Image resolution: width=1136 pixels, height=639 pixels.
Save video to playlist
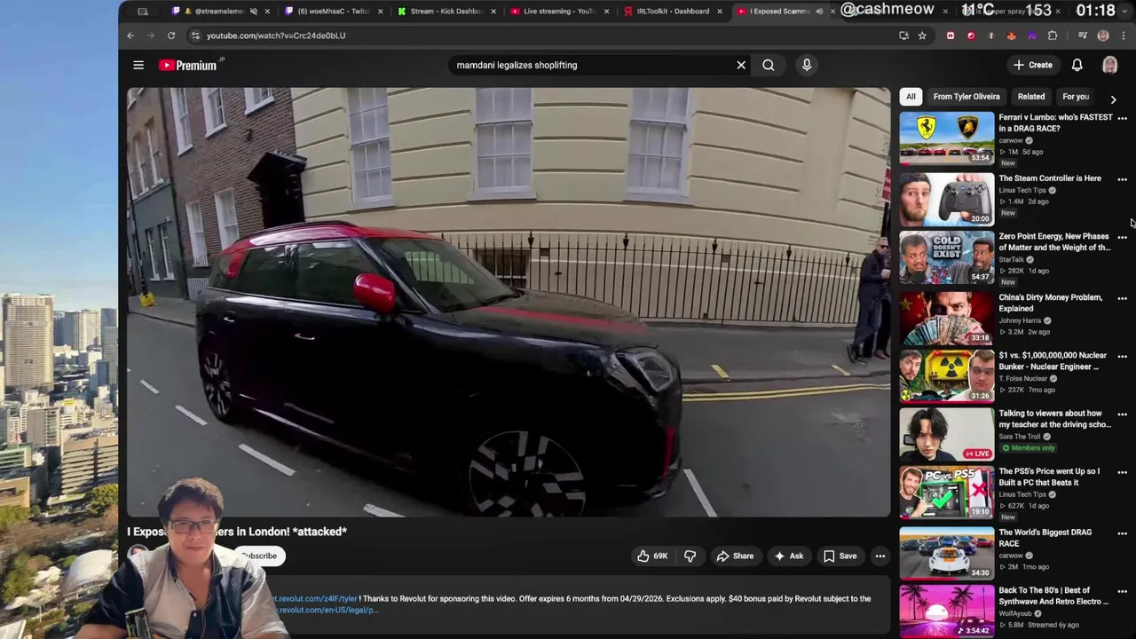tap(840, 556)
